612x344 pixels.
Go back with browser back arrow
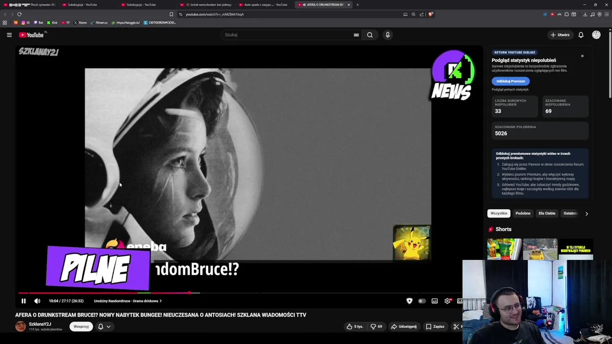point(6,14)
